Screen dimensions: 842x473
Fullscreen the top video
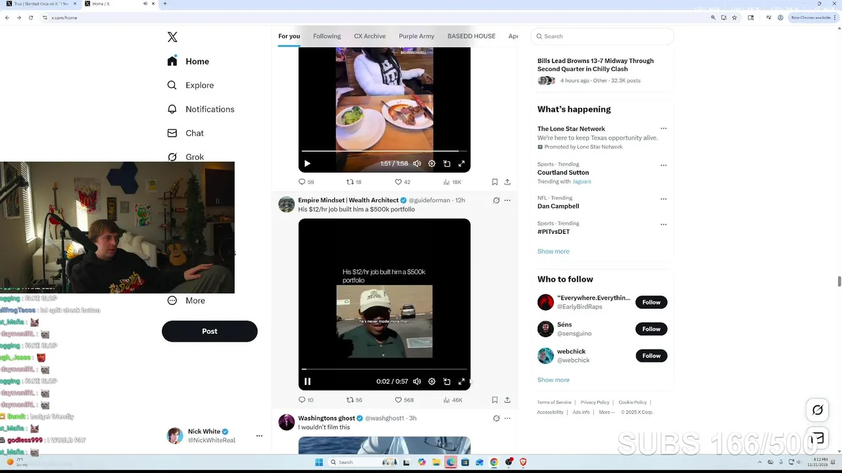point(461,164)
